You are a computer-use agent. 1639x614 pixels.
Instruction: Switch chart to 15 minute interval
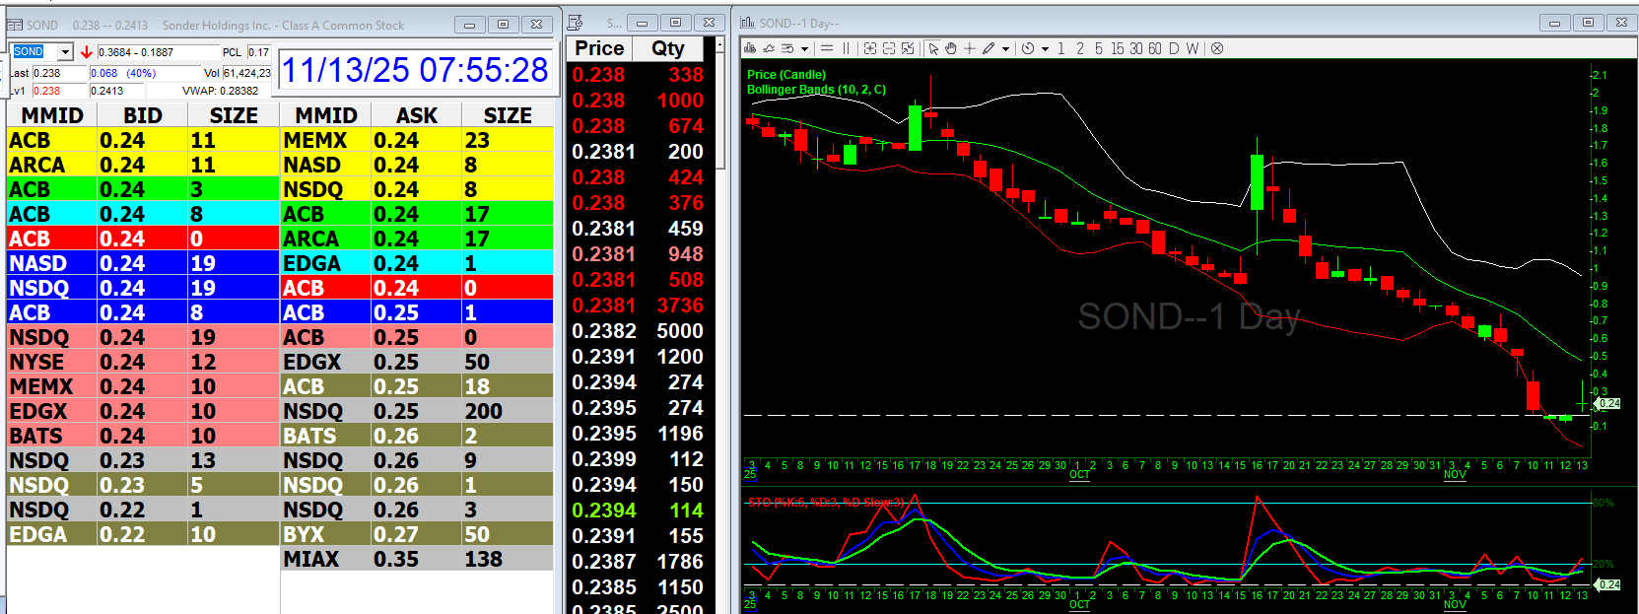click(x=1117, y=48)
